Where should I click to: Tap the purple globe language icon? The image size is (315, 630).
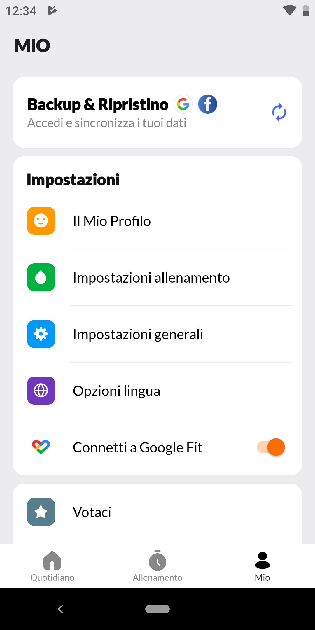coord(41,391)
